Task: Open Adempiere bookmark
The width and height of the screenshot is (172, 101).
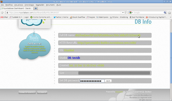Action: tap(102, 17)
